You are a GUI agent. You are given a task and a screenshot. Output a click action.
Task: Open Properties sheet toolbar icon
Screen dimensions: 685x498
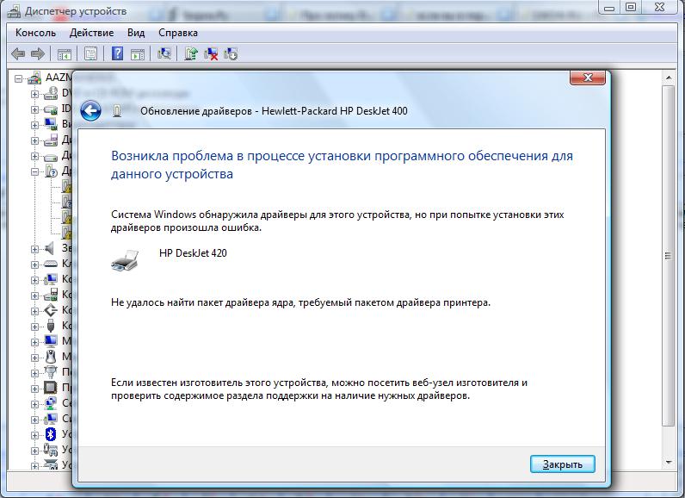[x=91, y=53]
